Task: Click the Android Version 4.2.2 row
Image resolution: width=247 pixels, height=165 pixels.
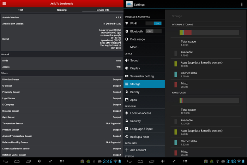Action: 62,17
